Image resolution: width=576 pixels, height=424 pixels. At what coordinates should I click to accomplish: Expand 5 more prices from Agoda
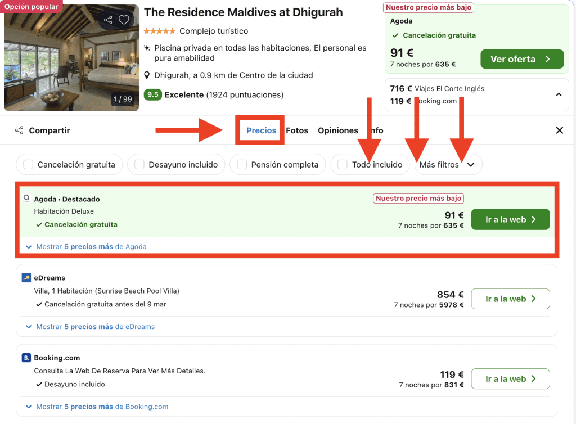click(x=91, y=247)
